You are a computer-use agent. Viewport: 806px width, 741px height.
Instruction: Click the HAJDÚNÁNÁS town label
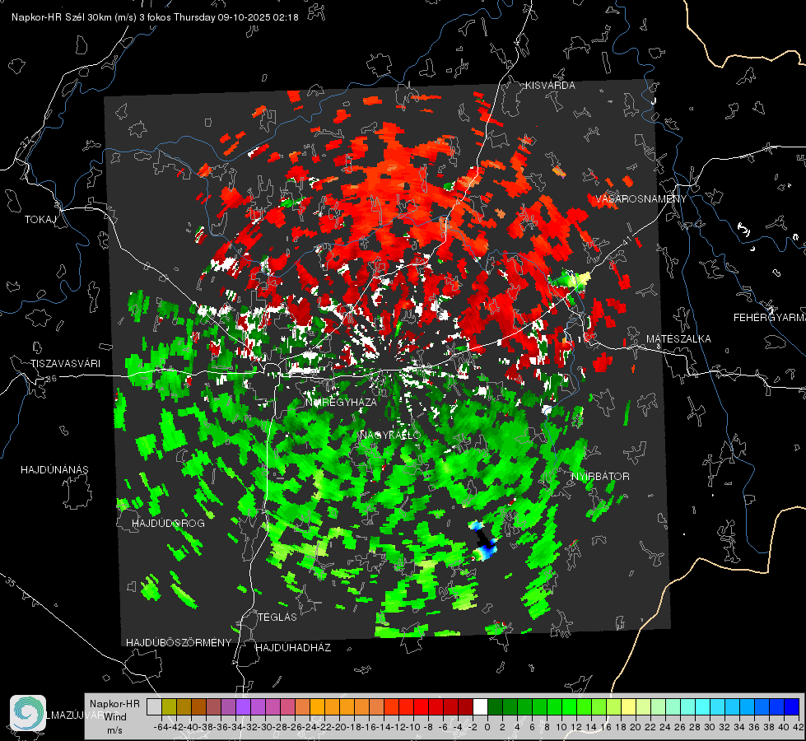[54, 469]
